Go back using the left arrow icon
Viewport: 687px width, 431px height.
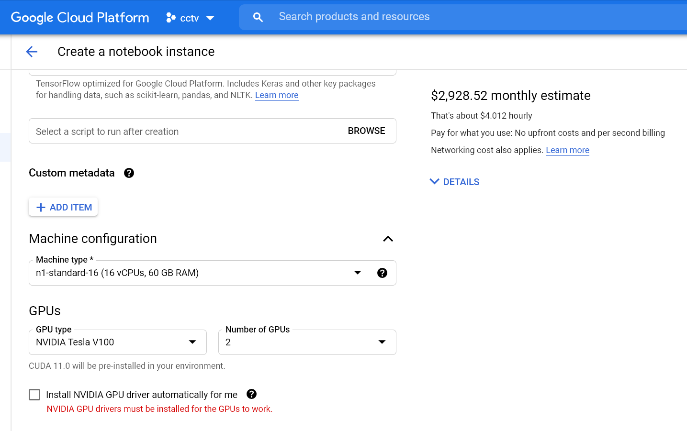32,52
